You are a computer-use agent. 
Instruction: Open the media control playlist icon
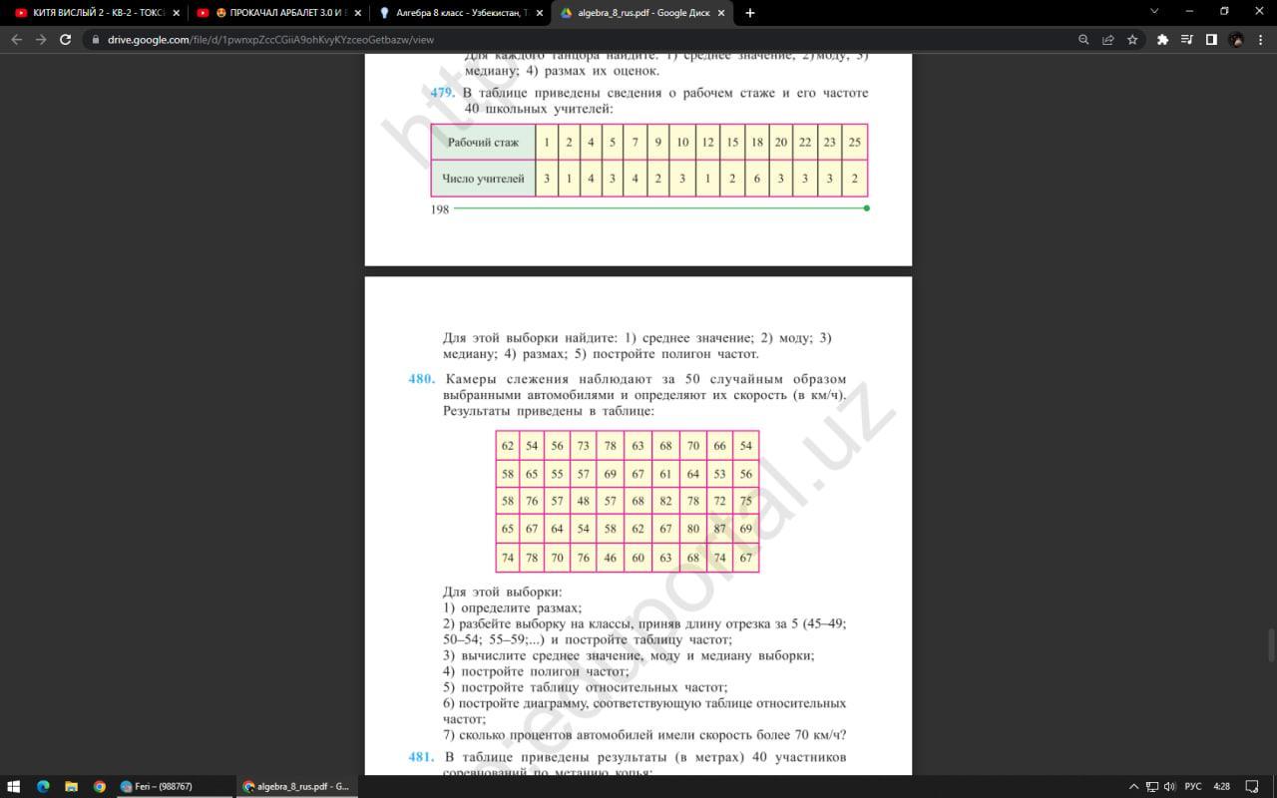point(1187,40)
